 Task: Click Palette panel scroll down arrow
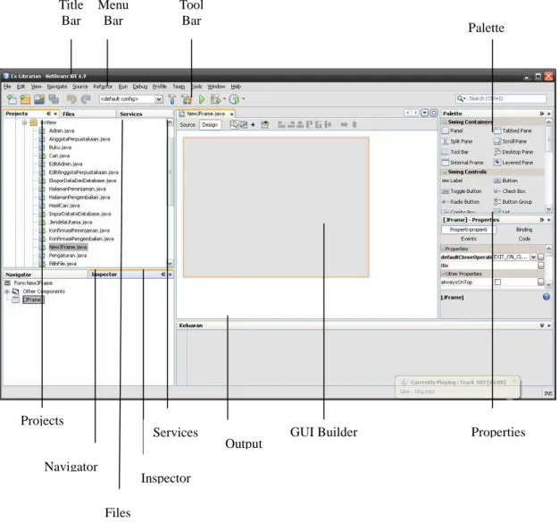click(x=548, y=209)
